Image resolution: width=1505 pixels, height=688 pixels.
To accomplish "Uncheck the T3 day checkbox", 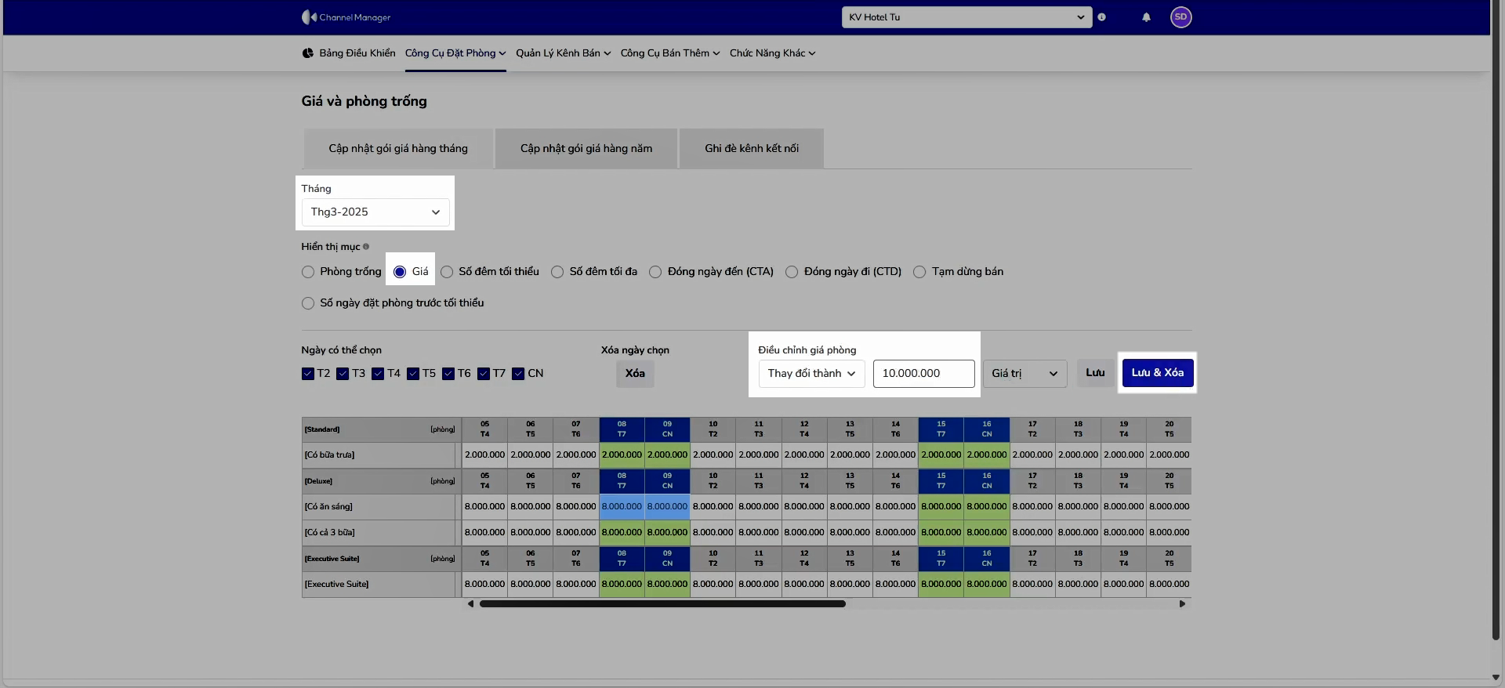I will click(x=343, y=374).
